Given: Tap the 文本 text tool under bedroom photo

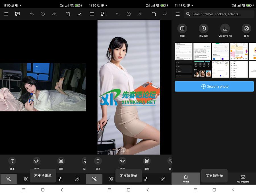Looking at the screenshot, I should click(x=12, y=163).
